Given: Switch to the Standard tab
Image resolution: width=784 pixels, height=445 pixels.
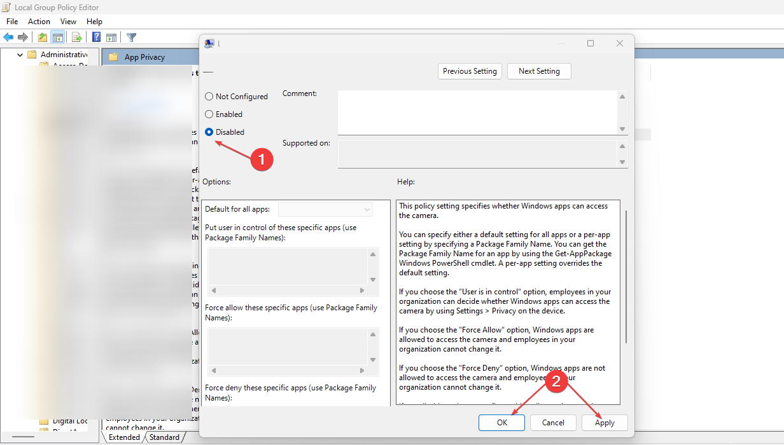Looking at the screenshot, I should click(x=164, y=437).
